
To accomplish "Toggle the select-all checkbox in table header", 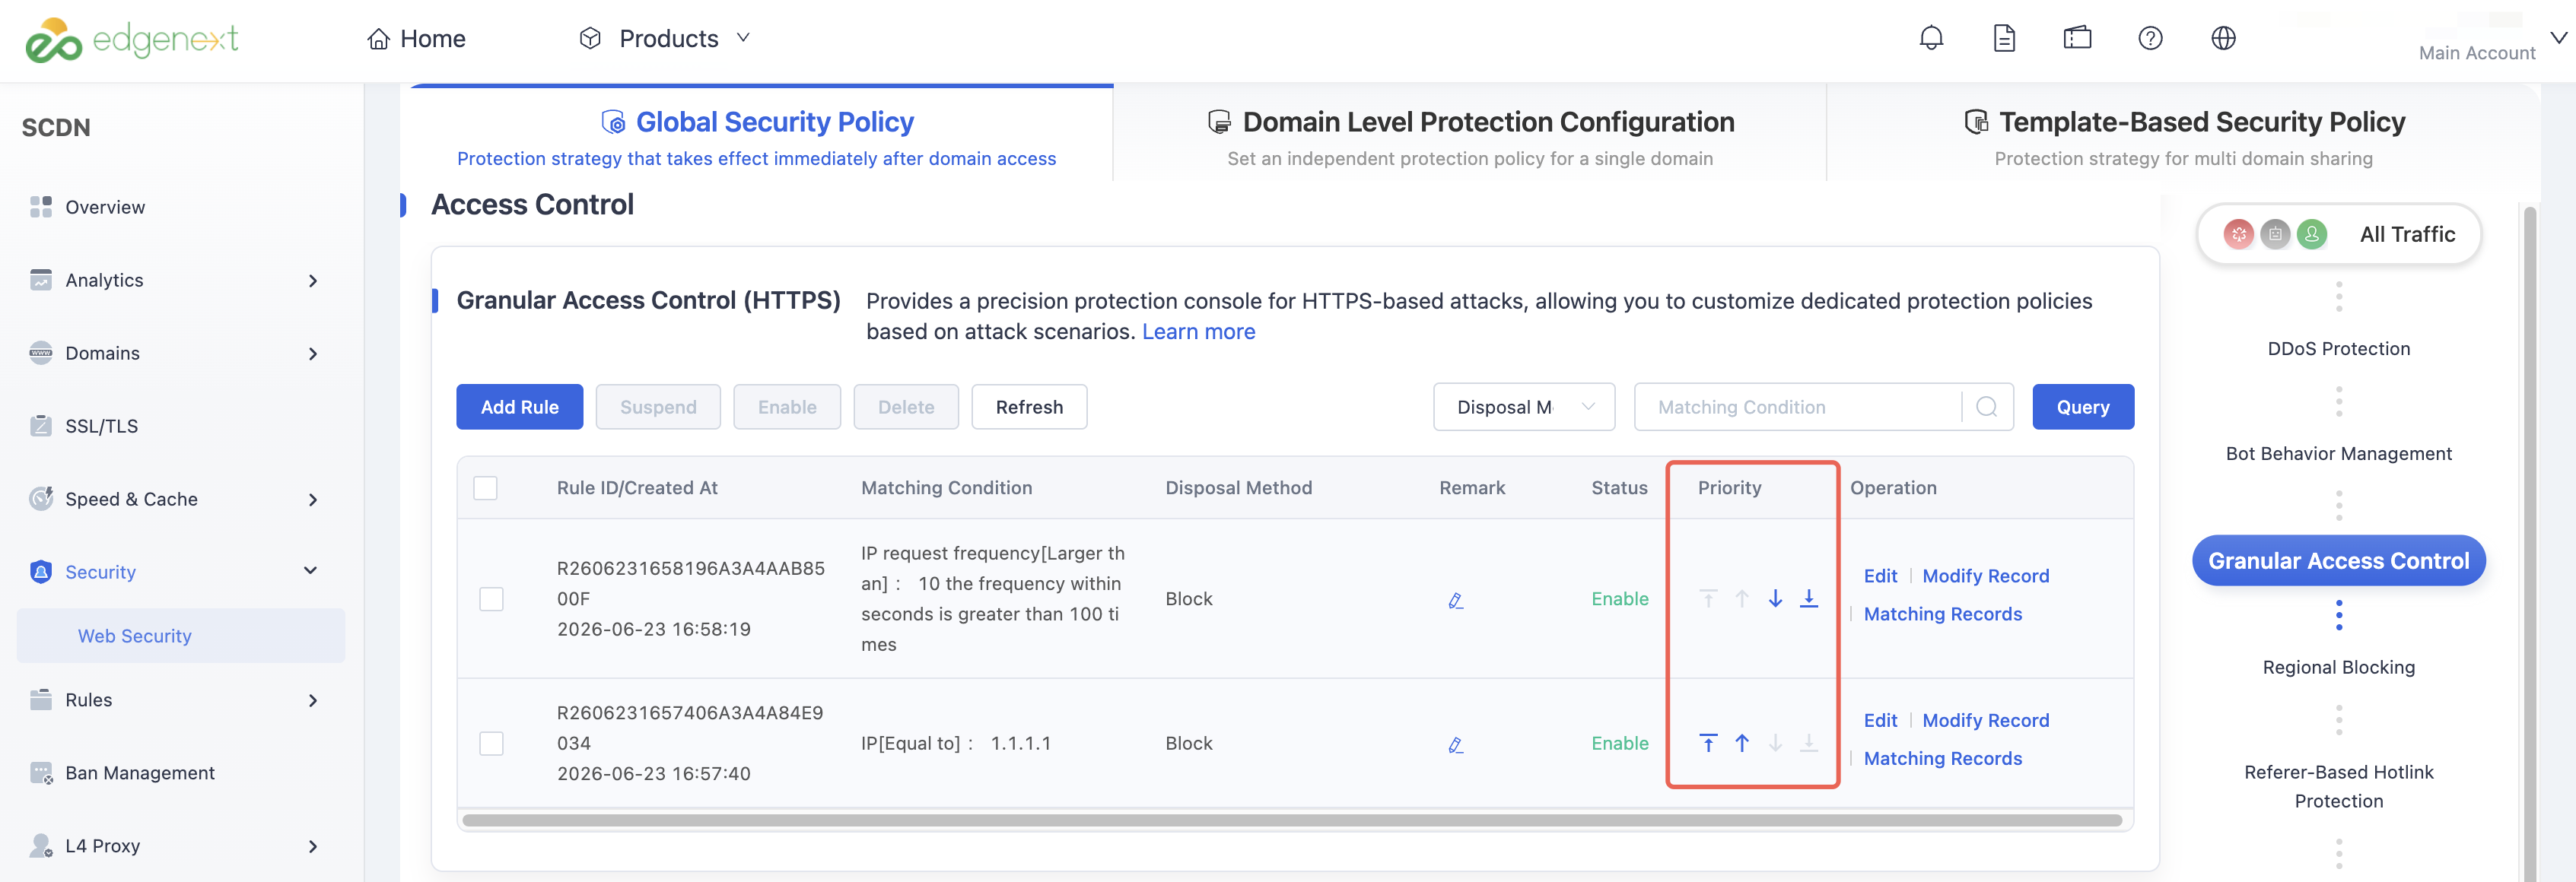I will tap(485, 487).
